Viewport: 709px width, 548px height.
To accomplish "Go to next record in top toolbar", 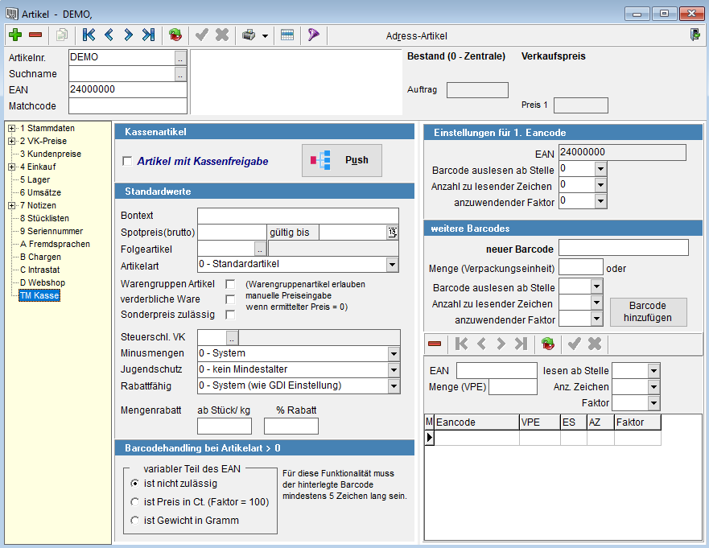I will (x=128, y=35).
